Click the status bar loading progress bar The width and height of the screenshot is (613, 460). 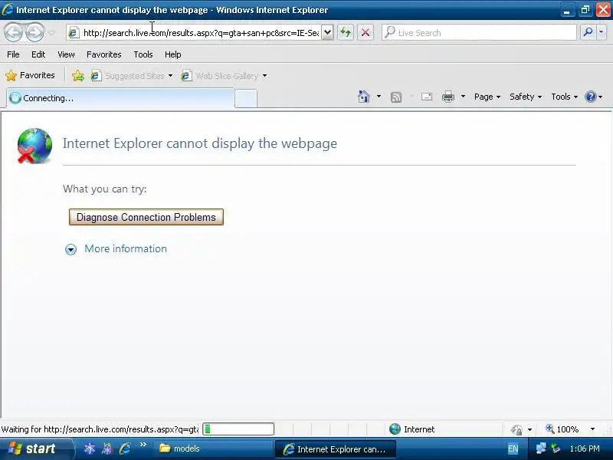point(238,429)
